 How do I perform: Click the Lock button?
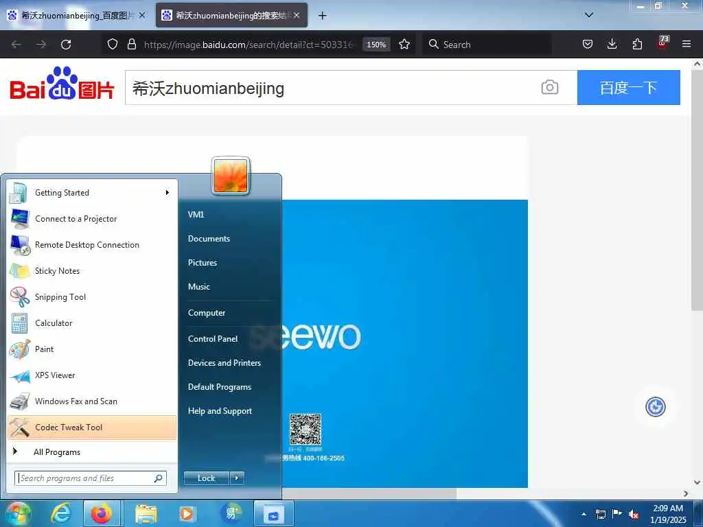(x=207, y=478)
